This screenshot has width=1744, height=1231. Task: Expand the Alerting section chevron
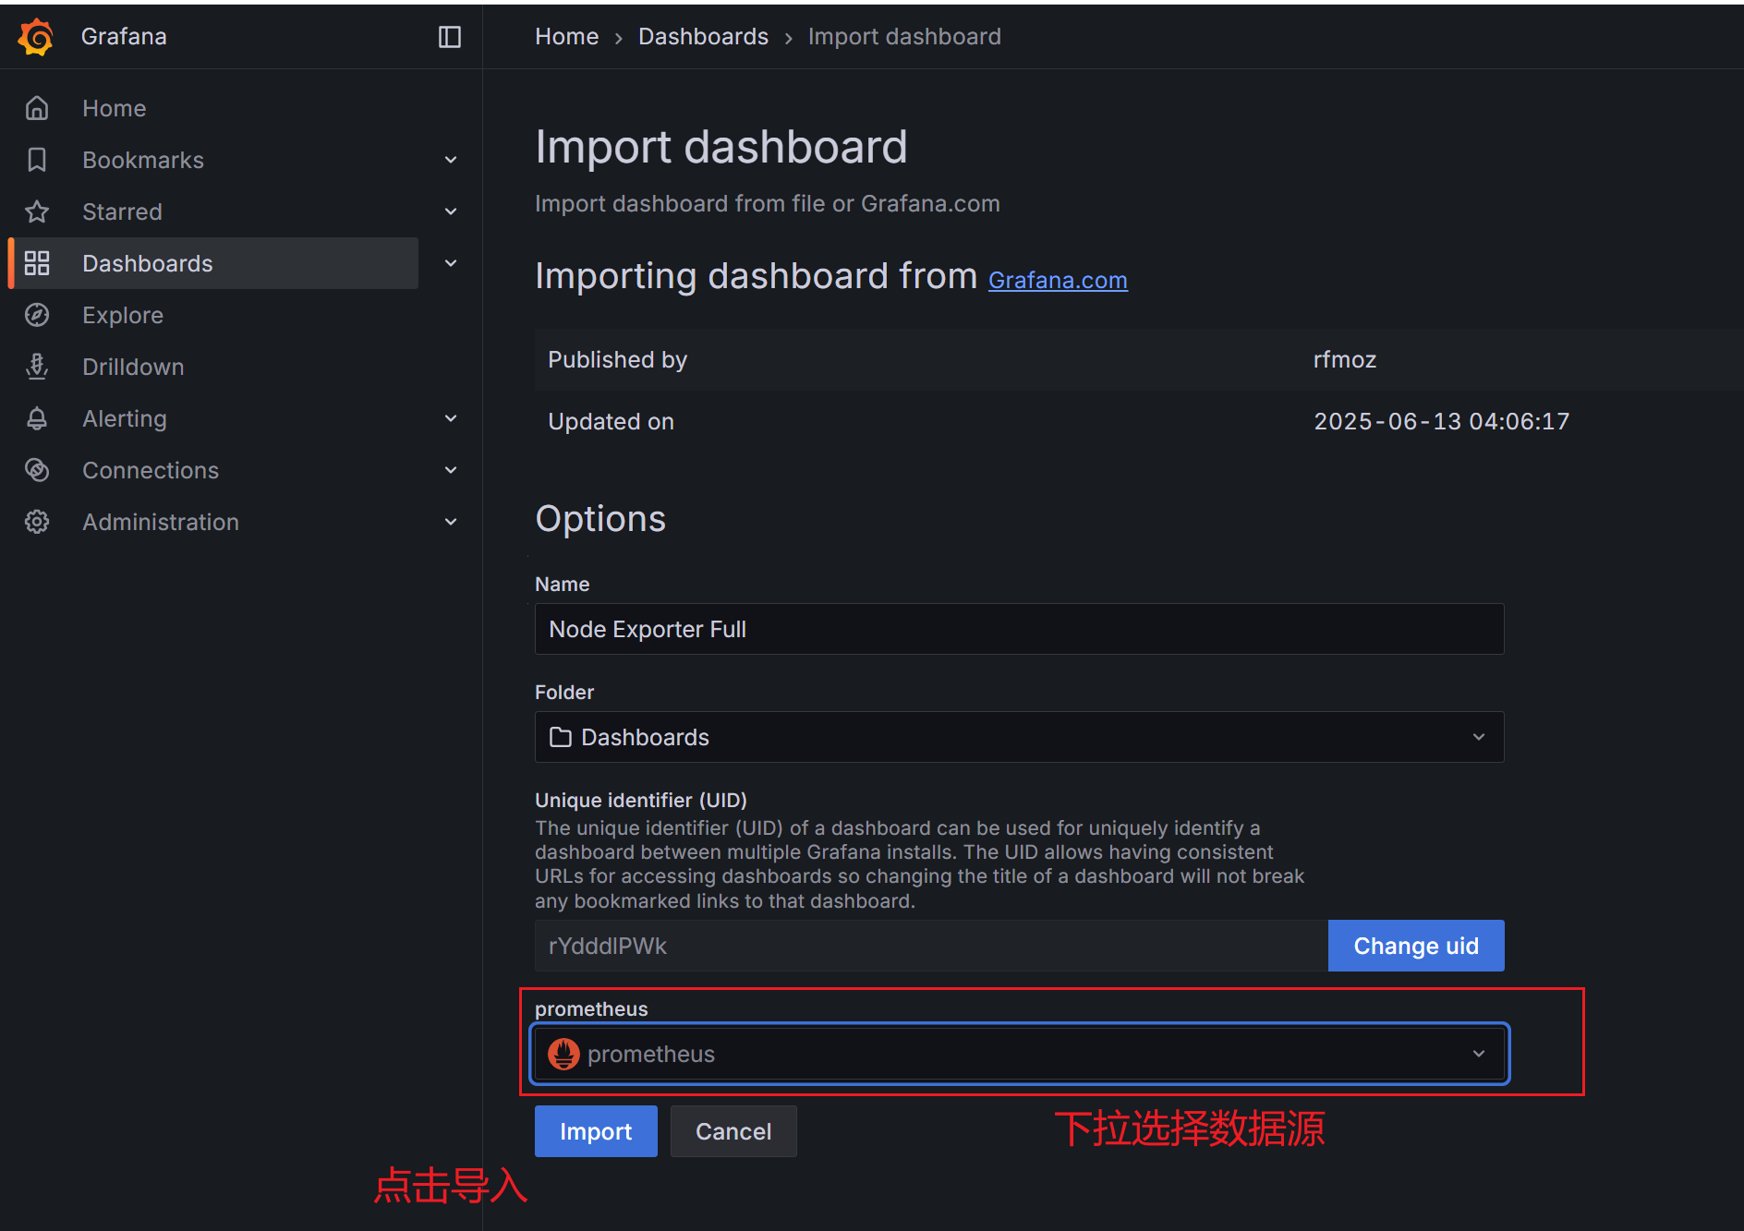pos(451,418)
